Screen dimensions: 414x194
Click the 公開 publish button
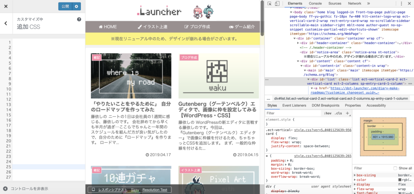[65, 6]
